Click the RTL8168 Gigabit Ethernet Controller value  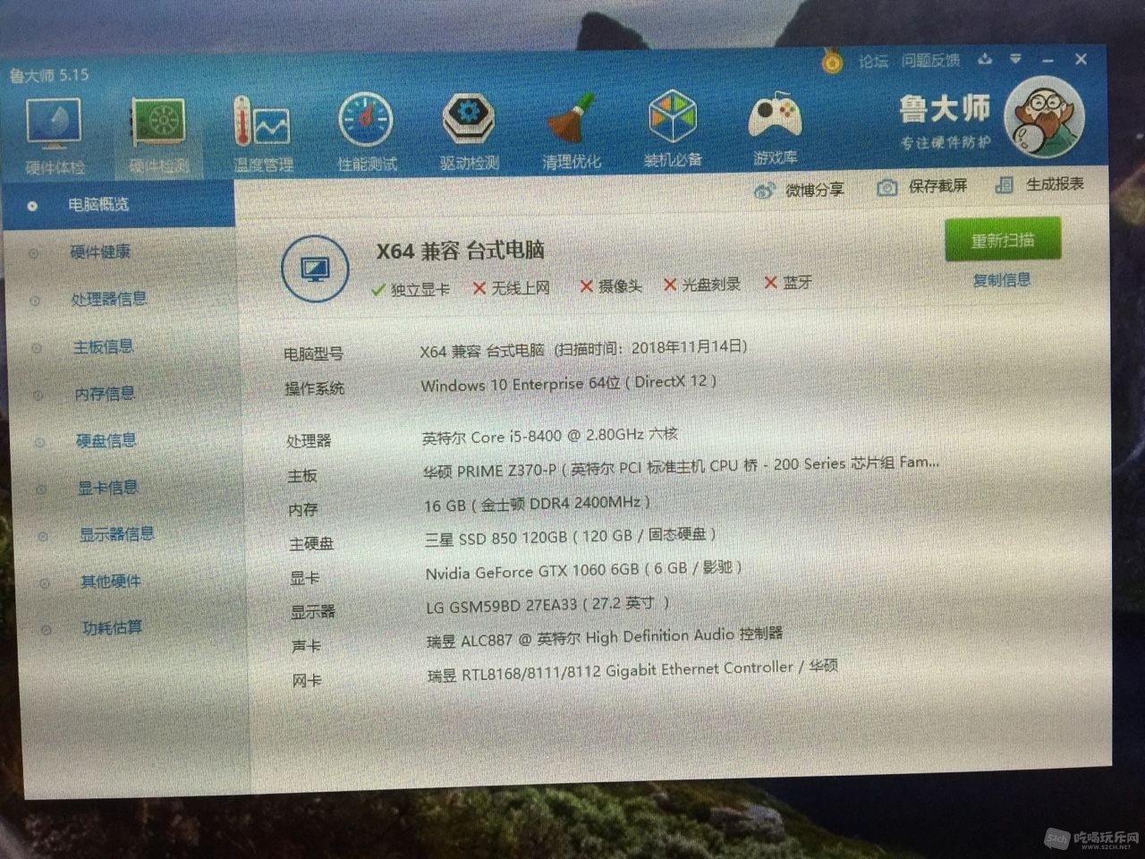[632, 671]
